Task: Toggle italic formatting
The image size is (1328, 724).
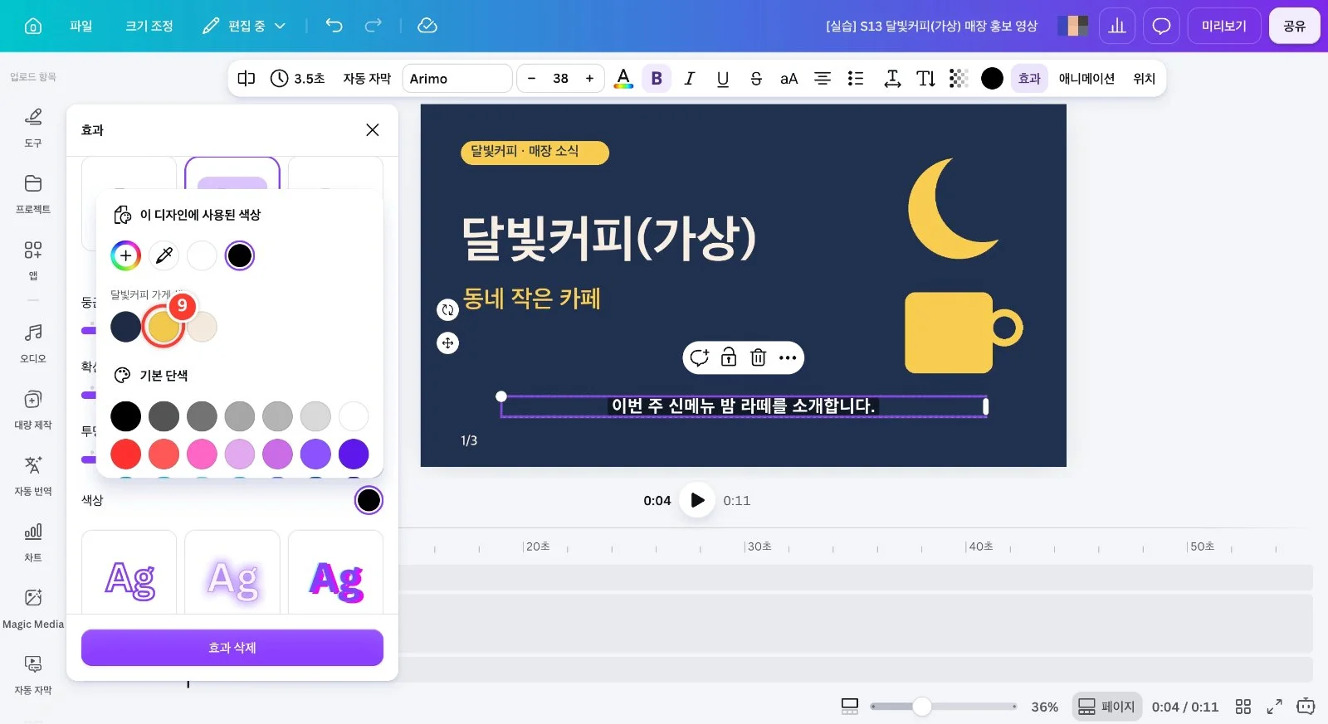Action: 689,78
